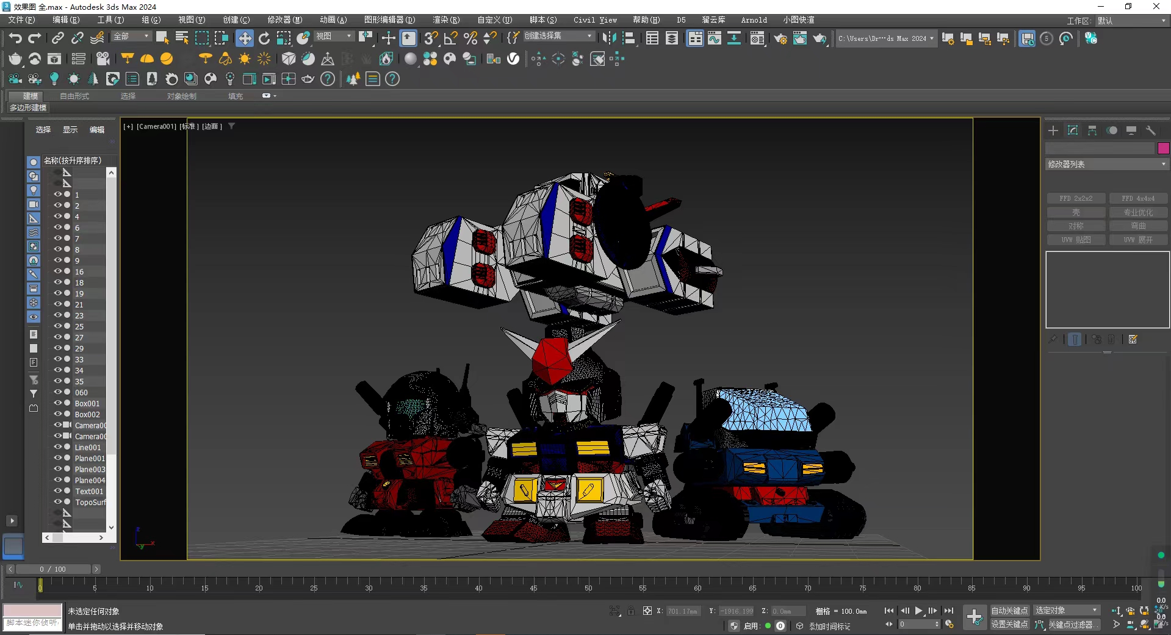
Task: Toggle the Display Geometry filter in scene explorer
Action: (34, 162)
